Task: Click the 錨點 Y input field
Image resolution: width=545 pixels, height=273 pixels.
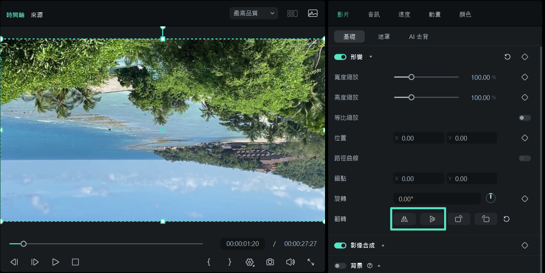Action: point(472,178)
